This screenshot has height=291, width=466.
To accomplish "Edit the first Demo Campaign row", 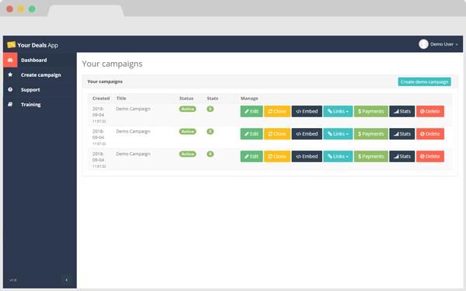I will coord(252,111).
